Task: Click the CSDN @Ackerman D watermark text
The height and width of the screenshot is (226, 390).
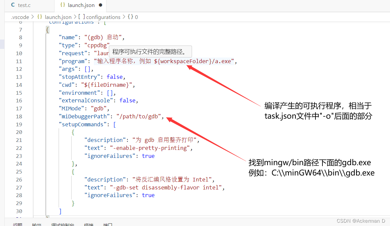Action: (x=361, y=221)
